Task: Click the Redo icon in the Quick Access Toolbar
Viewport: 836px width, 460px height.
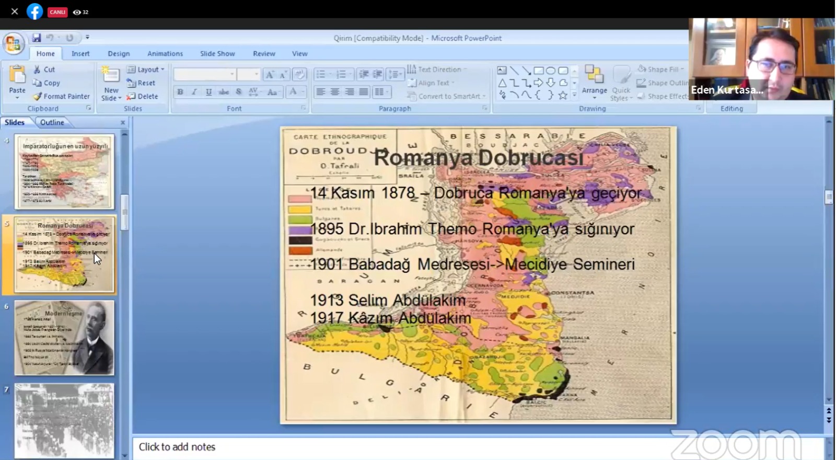Action: click(69, 38)
